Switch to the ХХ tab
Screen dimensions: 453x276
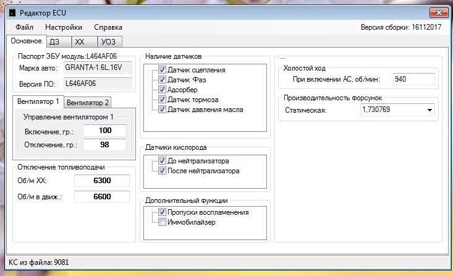coord(85,42)
